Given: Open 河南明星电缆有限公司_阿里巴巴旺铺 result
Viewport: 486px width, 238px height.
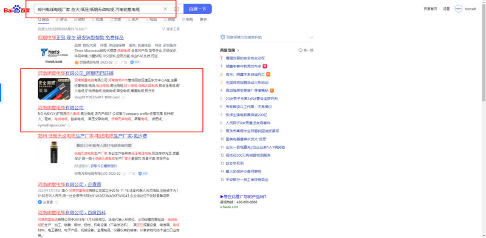Looking at the screenshot, I should tap(75, 73).
